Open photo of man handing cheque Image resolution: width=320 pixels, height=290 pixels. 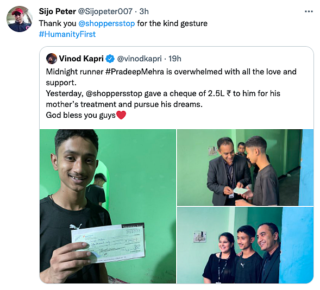click(x=245, y=167)
